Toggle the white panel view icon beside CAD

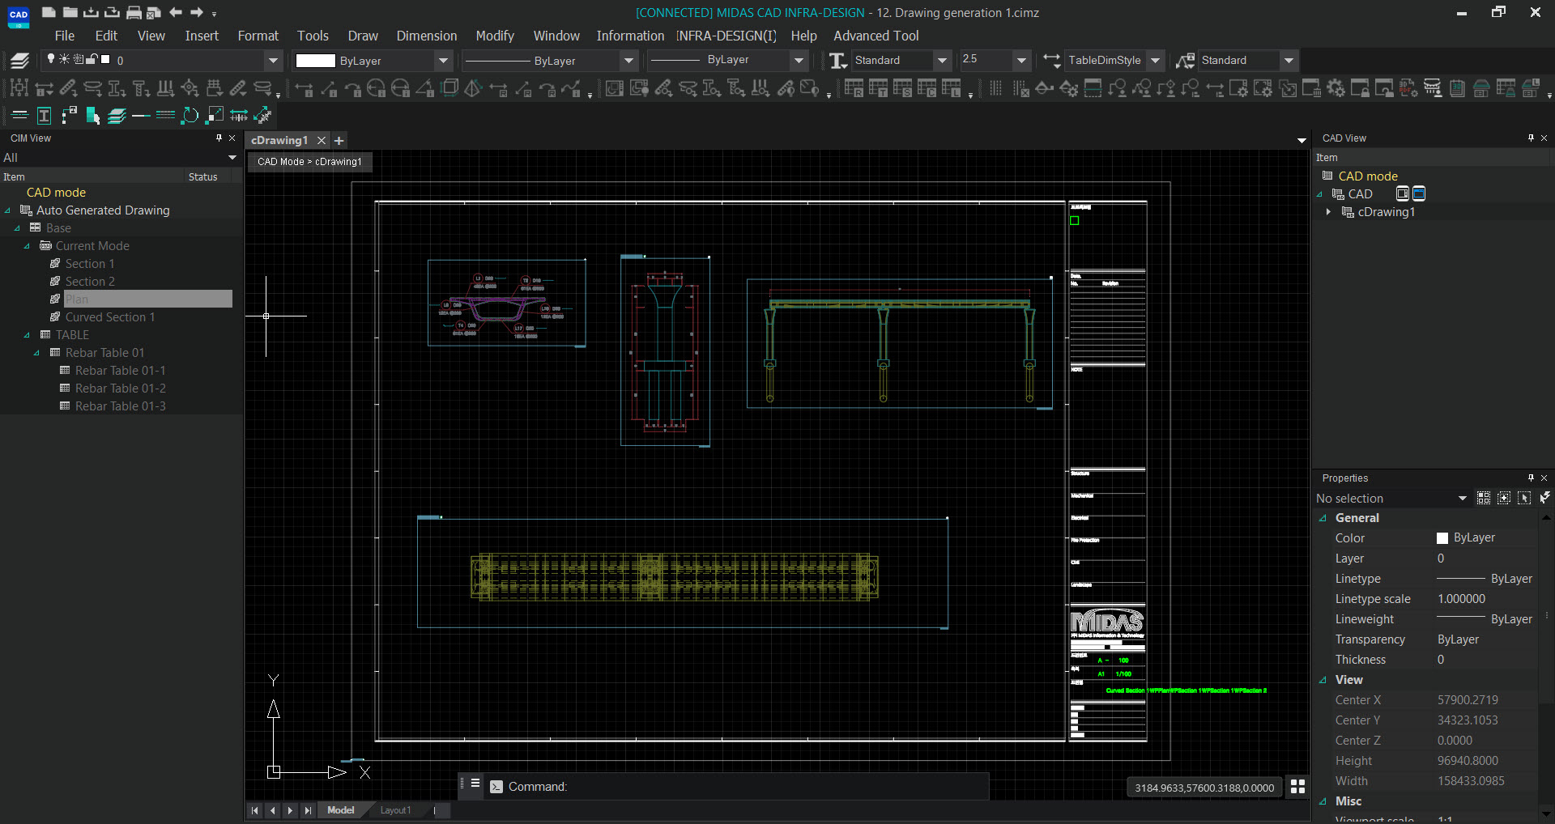(x=1403, y=193)
